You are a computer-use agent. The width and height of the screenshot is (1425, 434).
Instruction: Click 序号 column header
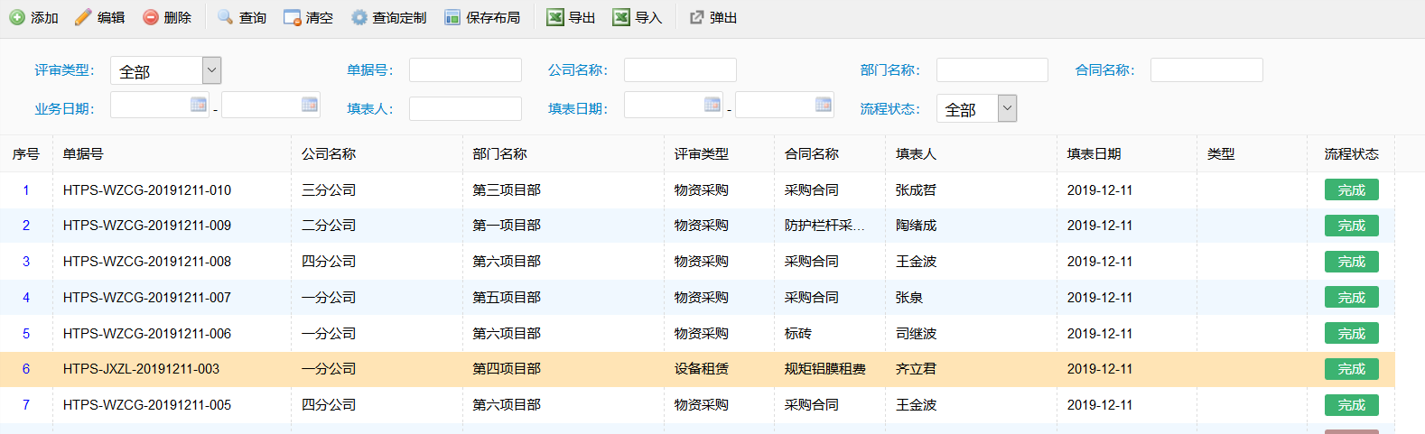pos(26,154)
